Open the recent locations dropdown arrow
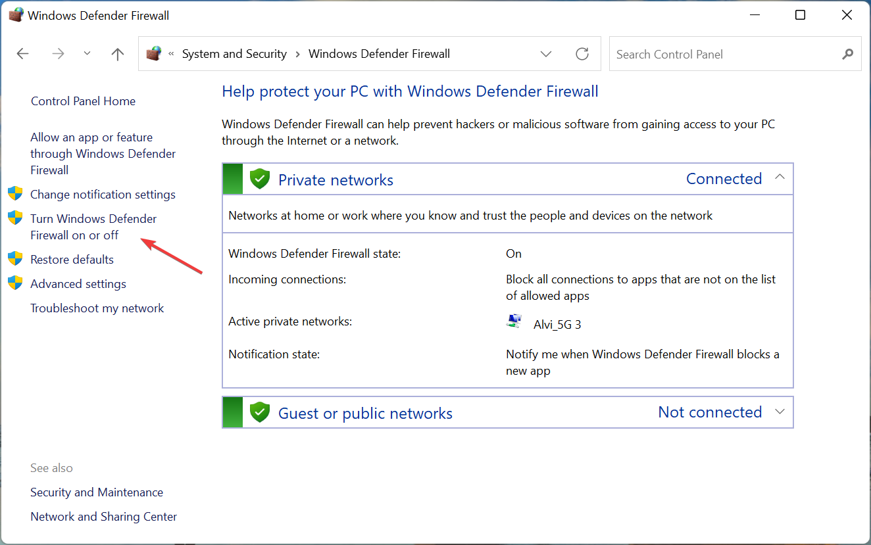This screenshot has width=871, height=545. [87, 54]
